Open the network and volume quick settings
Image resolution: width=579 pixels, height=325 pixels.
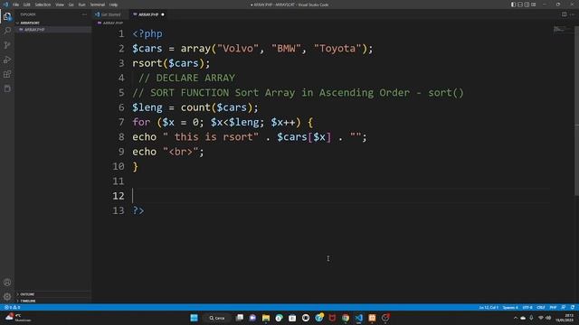pyautogui.click(x=545, y=318)
